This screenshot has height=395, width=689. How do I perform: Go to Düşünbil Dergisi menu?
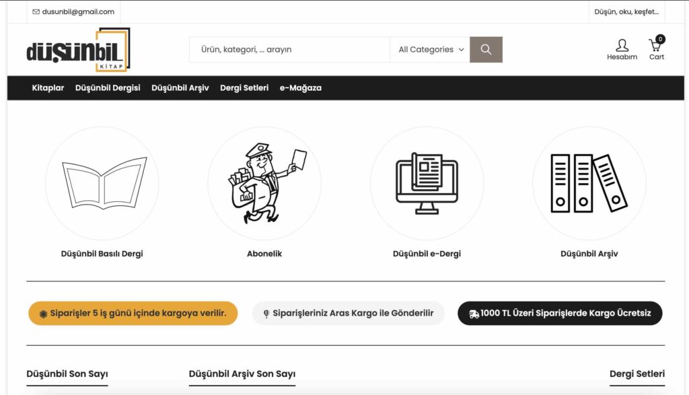point(108,88)
